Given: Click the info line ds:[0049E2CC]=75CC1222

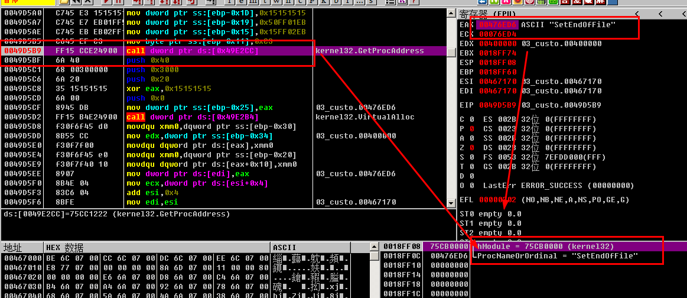Looking at the screenshot, I should click(x=116, y=214).
